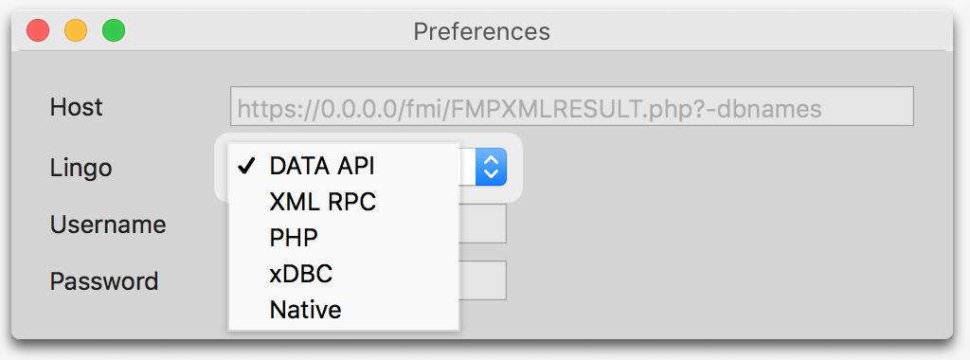Minimize Preferences using the yellow button
The height and width of the screenshot is (360, 970).
(76, 30)
